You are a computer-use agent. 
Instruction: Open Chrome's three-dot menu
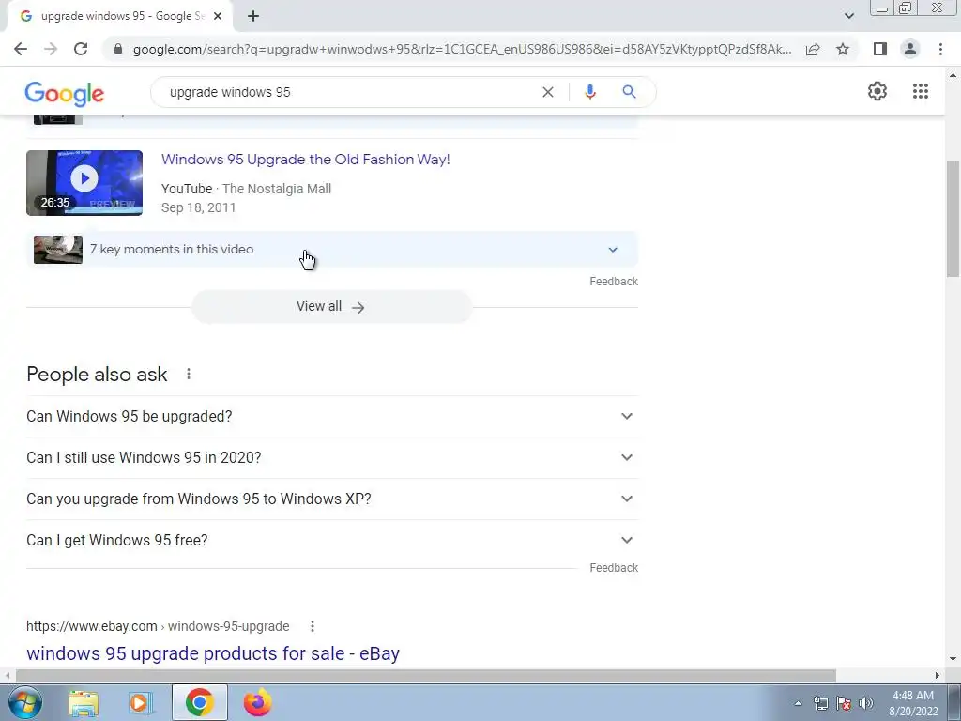(940, 49)
